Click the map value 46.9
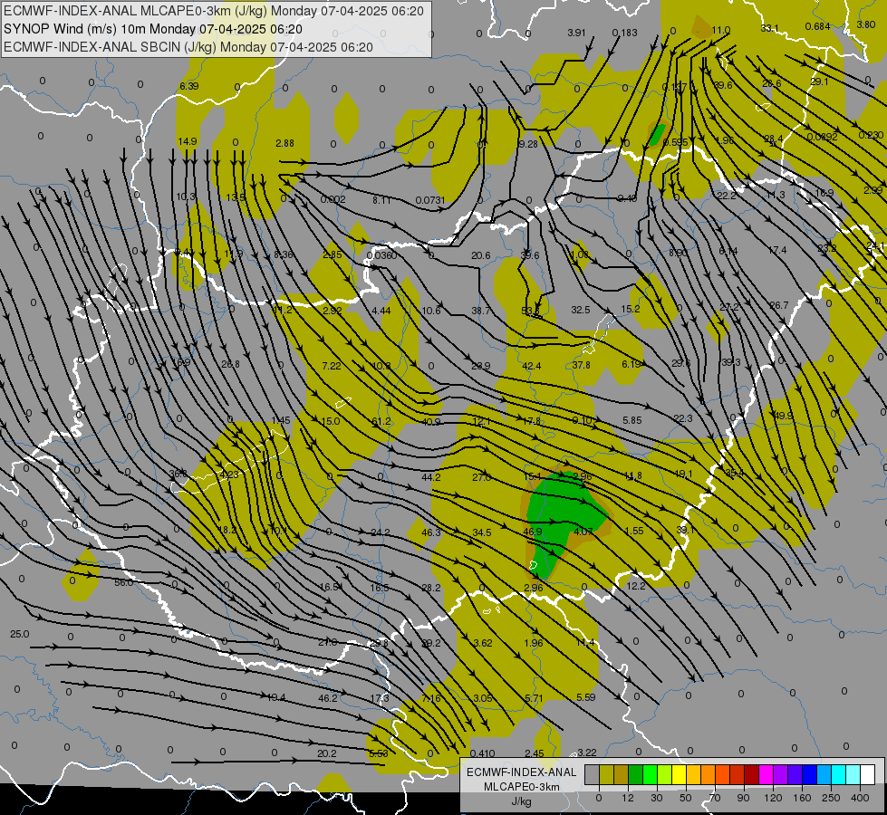 click(x=533, y=532)
